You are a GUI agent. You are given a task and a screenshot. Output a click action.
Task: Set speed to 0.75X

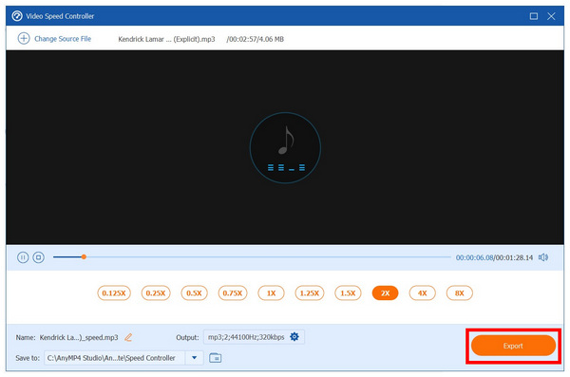pyautogui.click(x=233, y=293)
